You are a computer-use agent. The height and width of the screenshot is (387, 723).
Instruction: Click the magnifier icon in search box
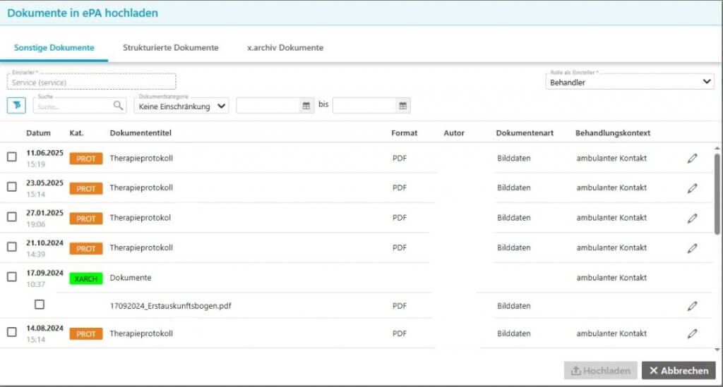118,106
